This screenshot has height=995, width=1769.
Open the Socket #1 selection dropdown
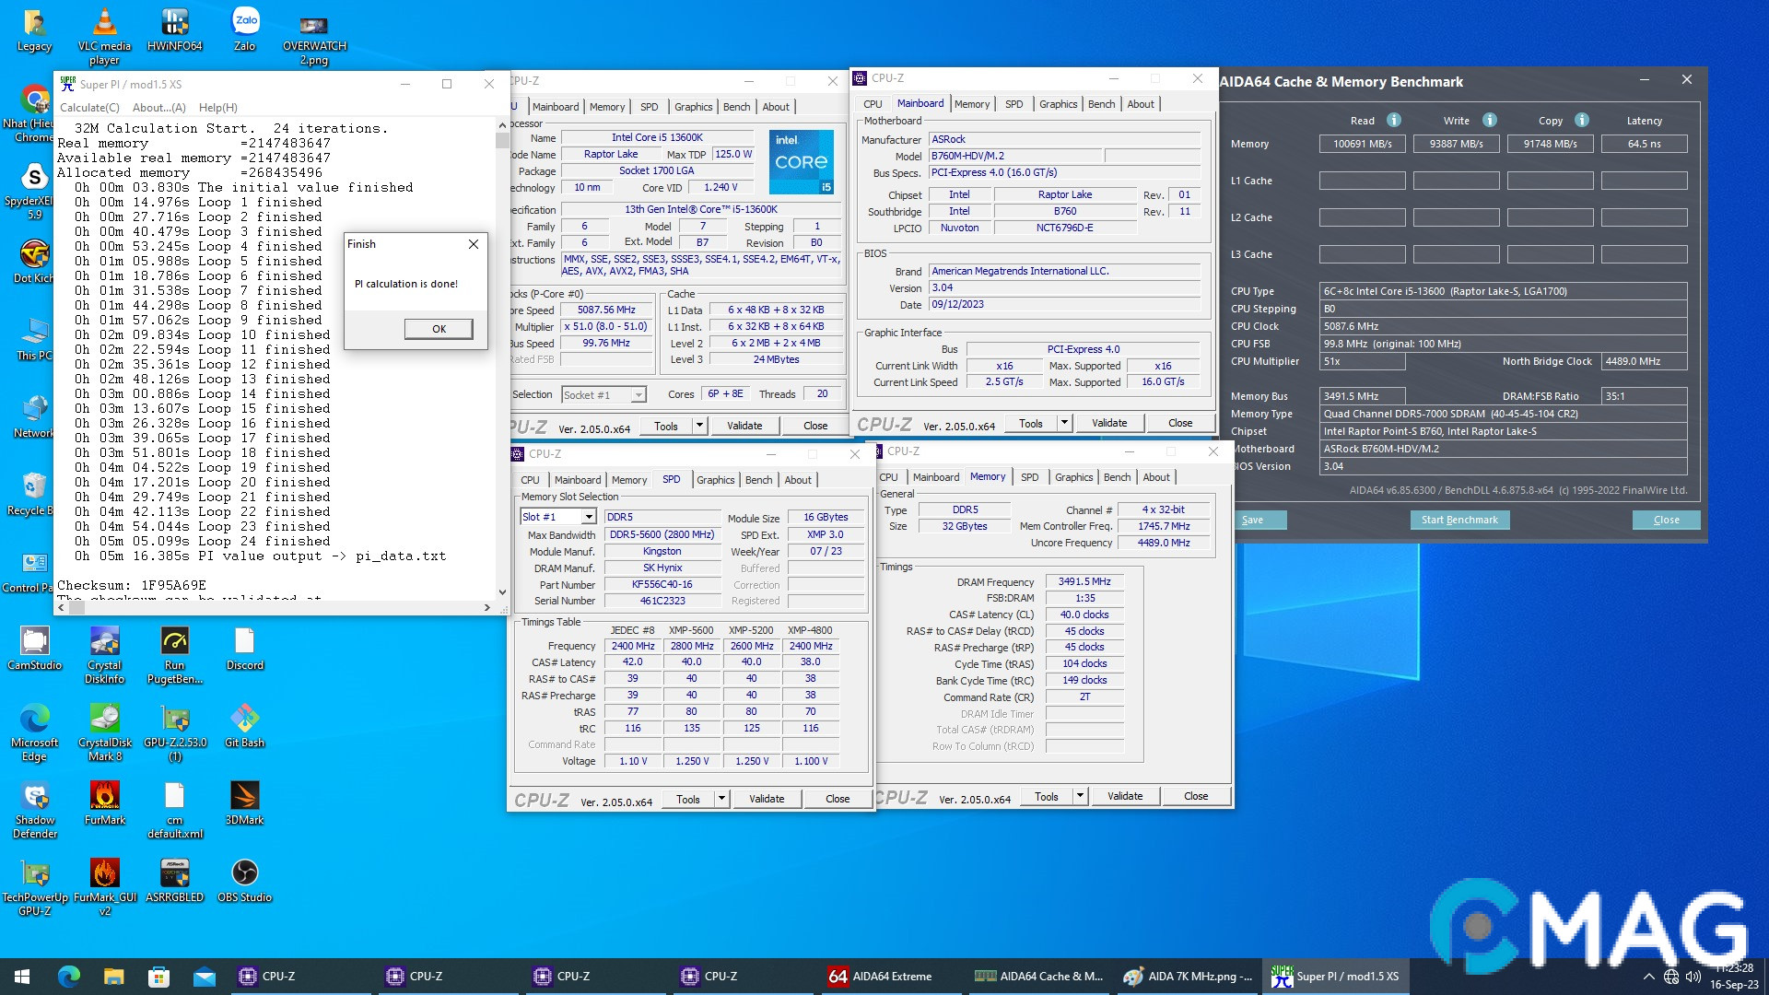638,395
